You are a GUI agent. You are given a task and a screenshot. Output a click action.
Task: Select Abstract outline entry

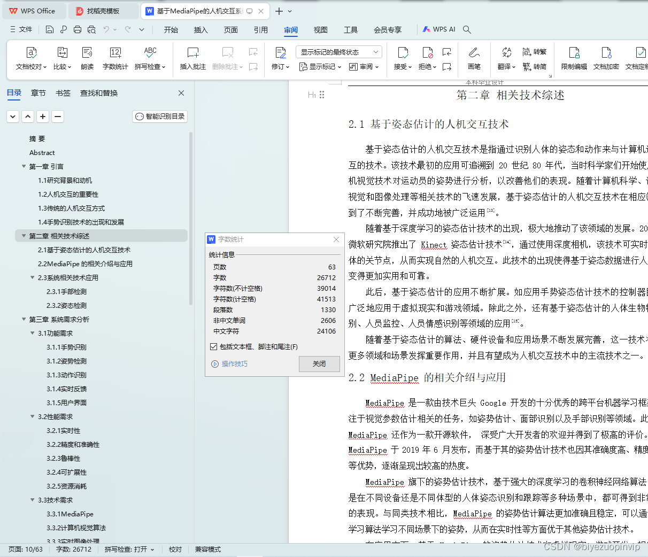click(x=42, y=152)
